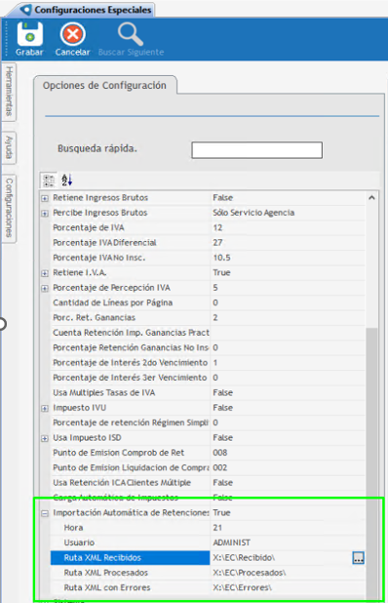388x603 pixels.
Task: Select Porcentaje de retención Régimen Simpli row
Action: pos(208,422)
